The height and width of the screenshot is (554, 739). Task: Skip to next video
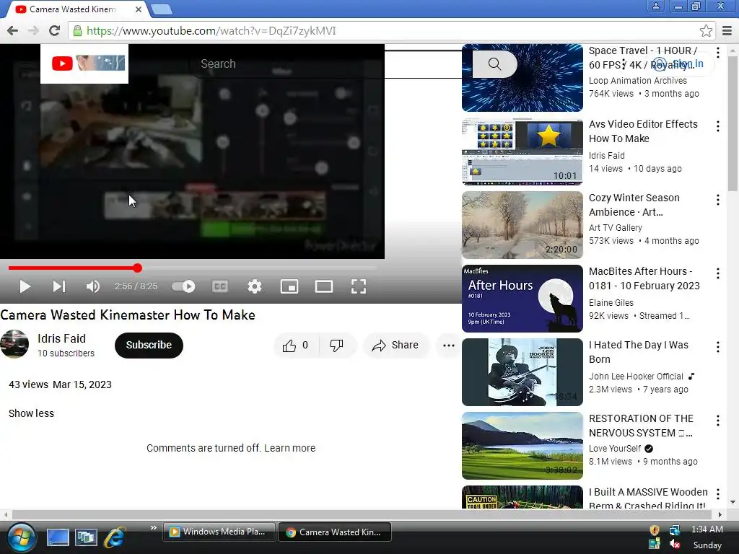tap(59, 286)
